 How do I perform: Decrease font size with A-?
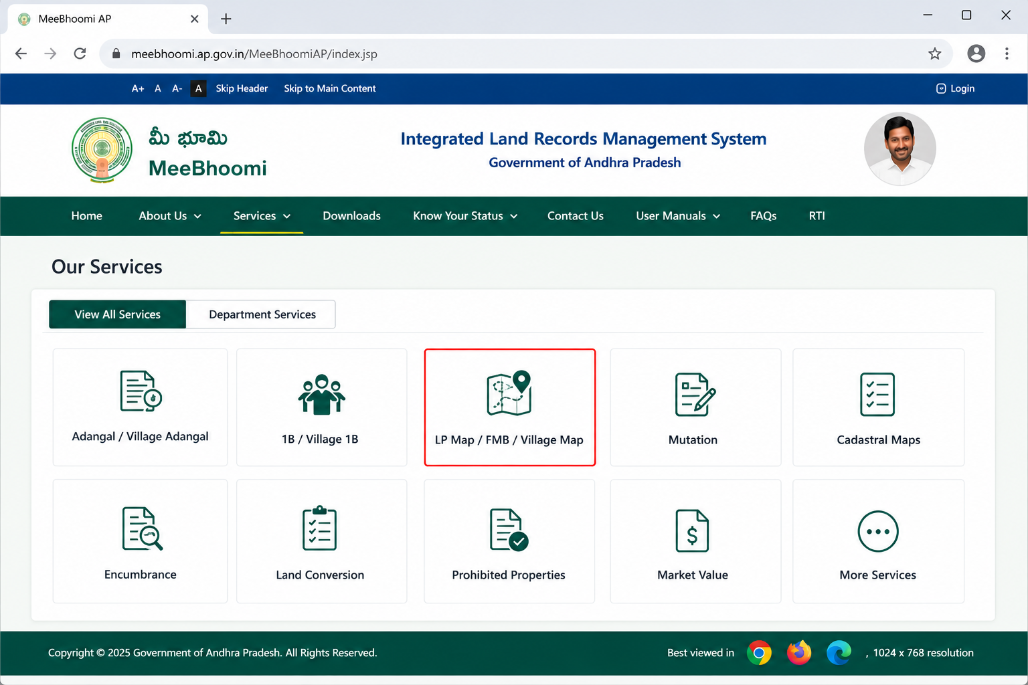click(177, 88)
